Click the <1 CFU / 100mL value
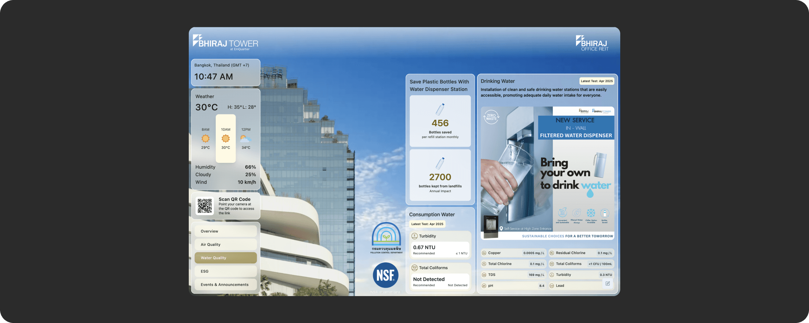Viewport: 809px width, 323px height. point(600,264)
